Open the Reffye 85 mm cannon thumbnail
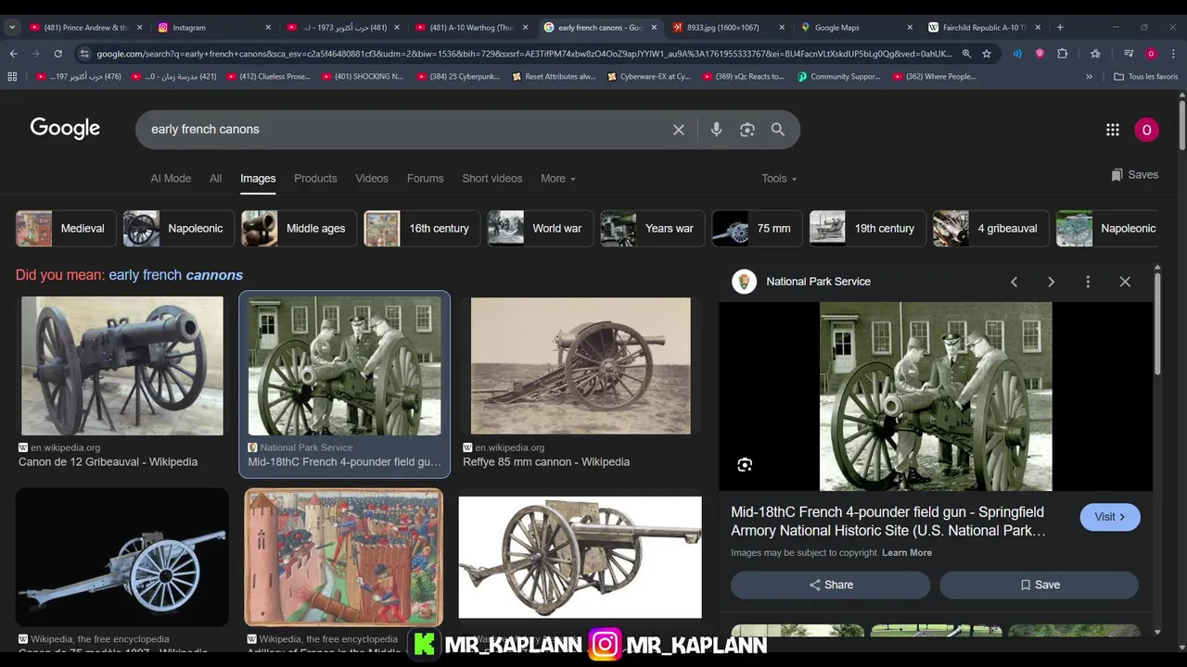Viewport: 1187px width, 667px height. [581, 366]
